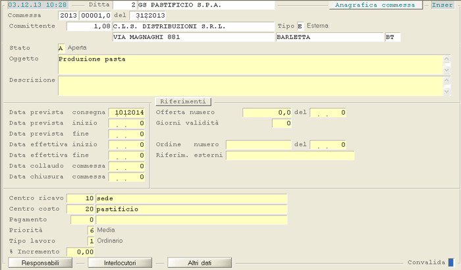Click scroll up arrow in Oggetto field

click(x=447, y=59)
